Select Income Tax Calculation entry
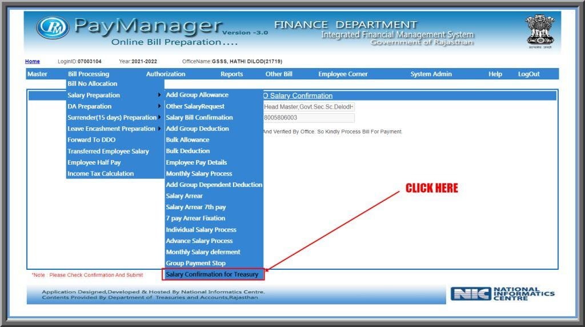This screenshot has width=585, height=327. [101, 174]
